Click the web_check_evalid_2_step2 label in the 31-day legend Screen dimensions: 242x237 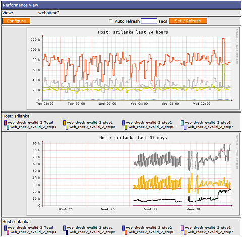click(149, 228)
